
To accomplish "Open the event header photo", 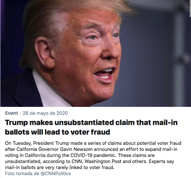I will (x=95, y=53).
